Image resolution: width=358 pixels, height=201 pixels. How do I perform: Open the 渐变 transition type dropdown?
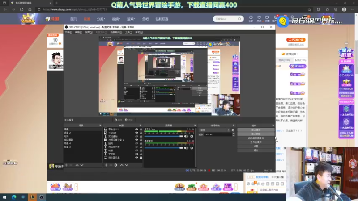[214, 130]
